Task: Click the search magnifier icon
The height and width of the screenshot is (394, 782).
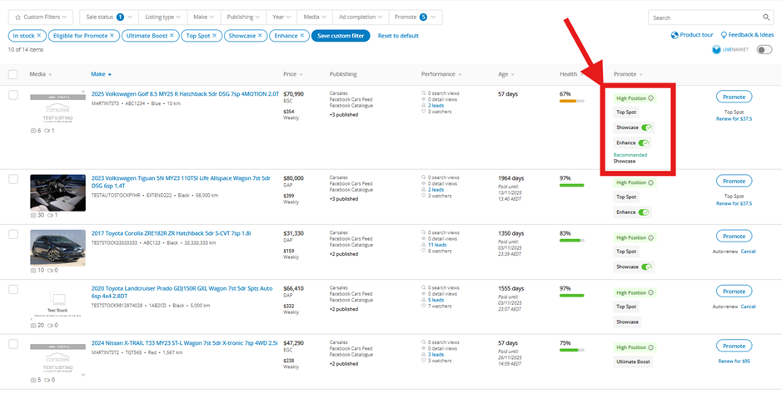Action: pos(766,17)
